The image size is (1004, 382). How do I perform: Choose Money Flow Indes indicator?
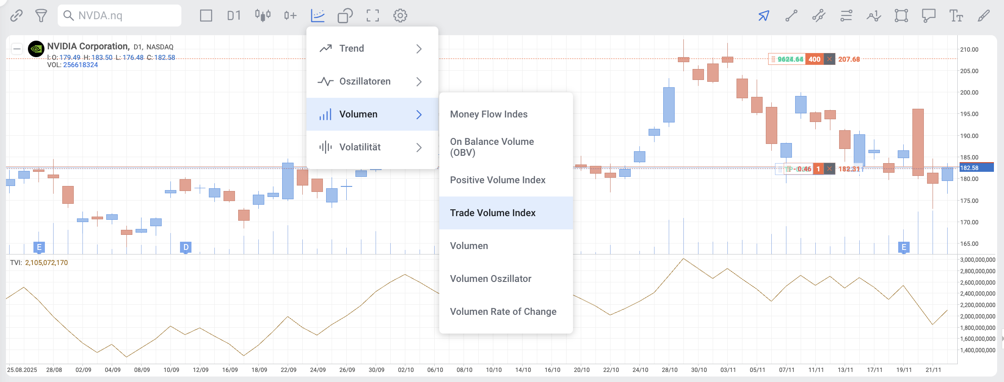[506, 114]
